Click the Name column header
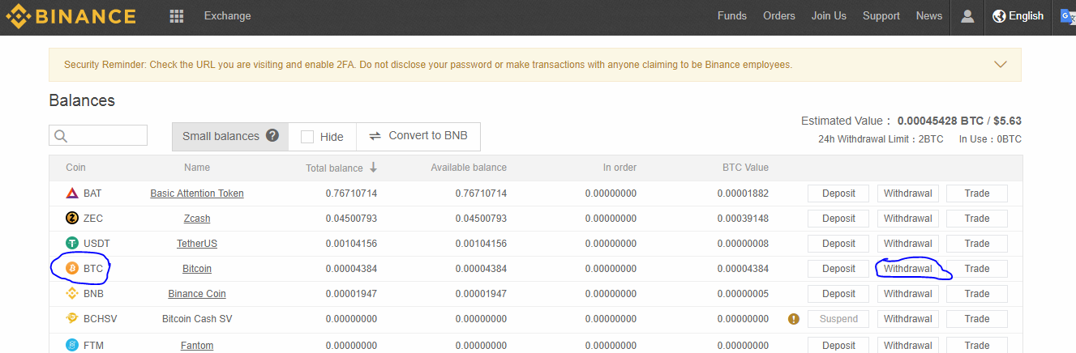The height and width of the screenshot is (353, 1076). click(x=197, y=168)
